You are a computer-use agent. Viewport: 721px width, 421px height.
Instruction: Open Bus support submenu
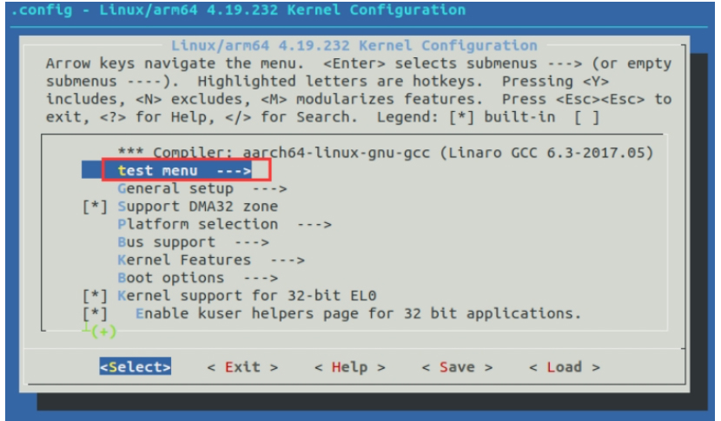tap(193, 242)
